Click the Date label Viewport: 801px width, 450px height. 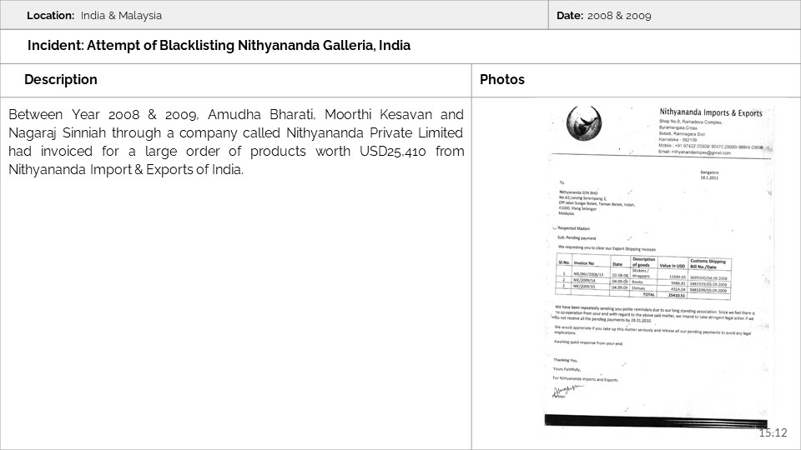click(570, 15)
